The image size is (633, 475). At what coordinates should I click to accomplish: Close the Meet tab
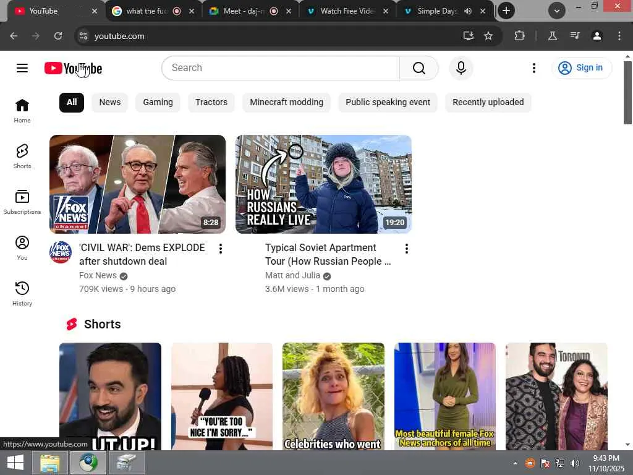click(289, 11)
